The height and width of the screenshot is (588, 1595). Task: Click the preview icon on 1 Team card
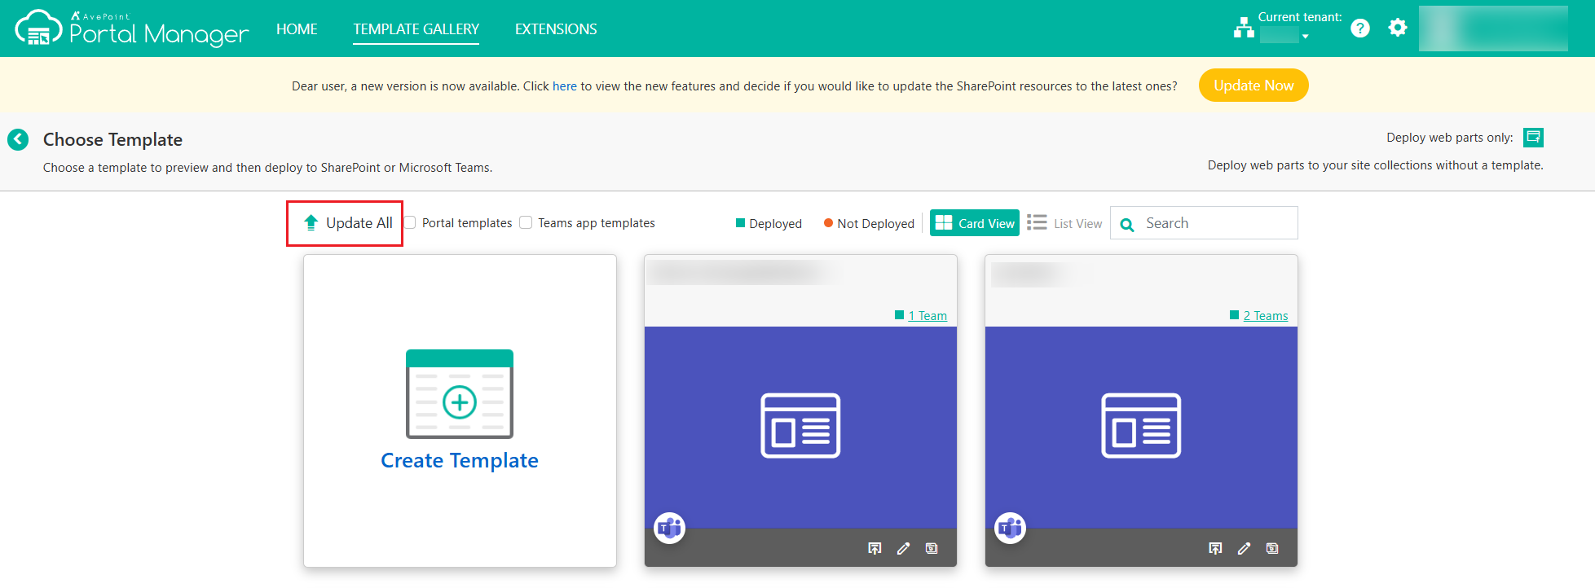(x=932, y=549)
